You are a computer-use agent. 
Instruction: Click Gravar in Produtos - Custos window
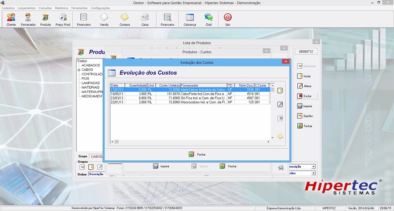pos(200,166)
